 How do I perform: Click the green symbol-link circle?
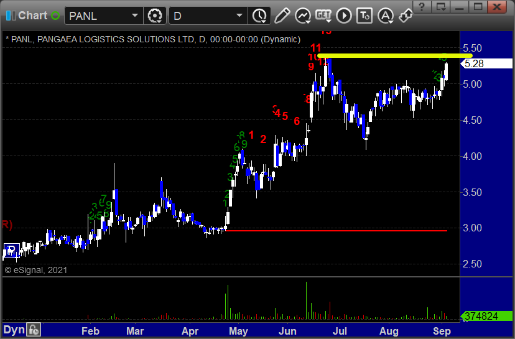click(55, 16)
